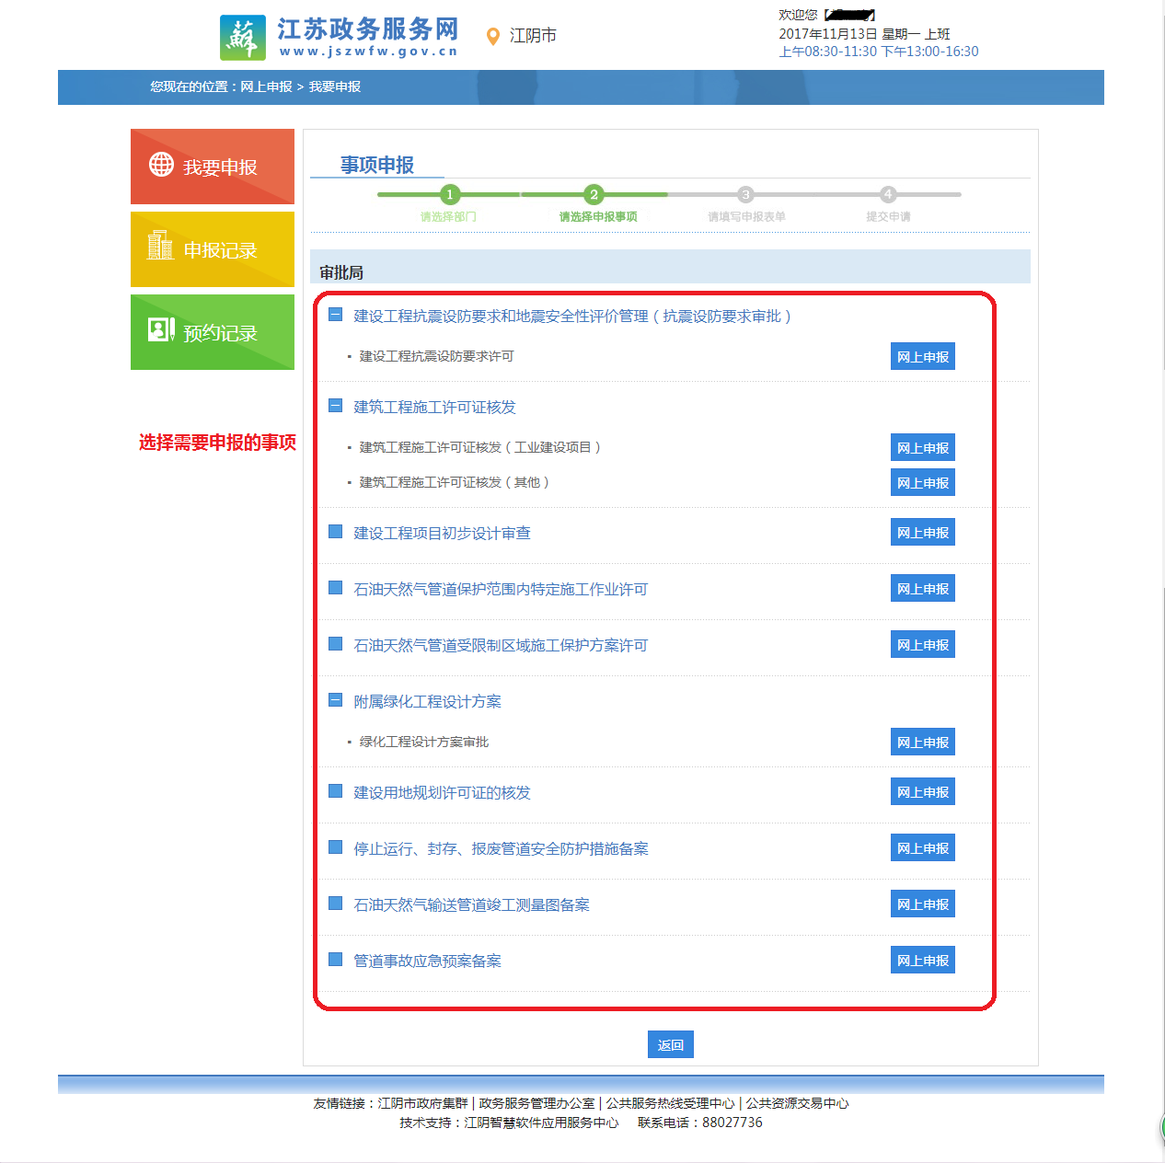The width and height of the screenshot is (1165, 1163).
Task: Click the Jiangsu government service logo icon
Action: click(x=243, y=38)
